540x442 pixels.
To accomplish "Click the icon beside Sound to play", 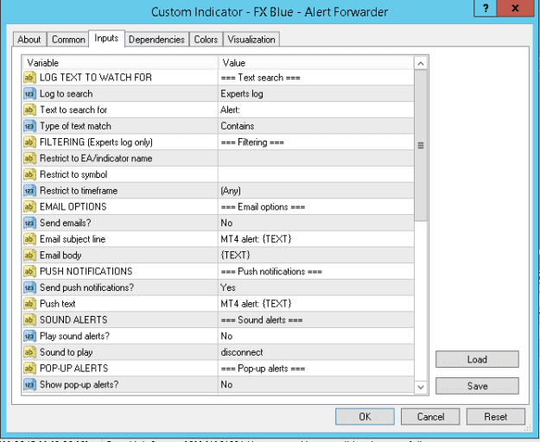I will coord(29,352).
